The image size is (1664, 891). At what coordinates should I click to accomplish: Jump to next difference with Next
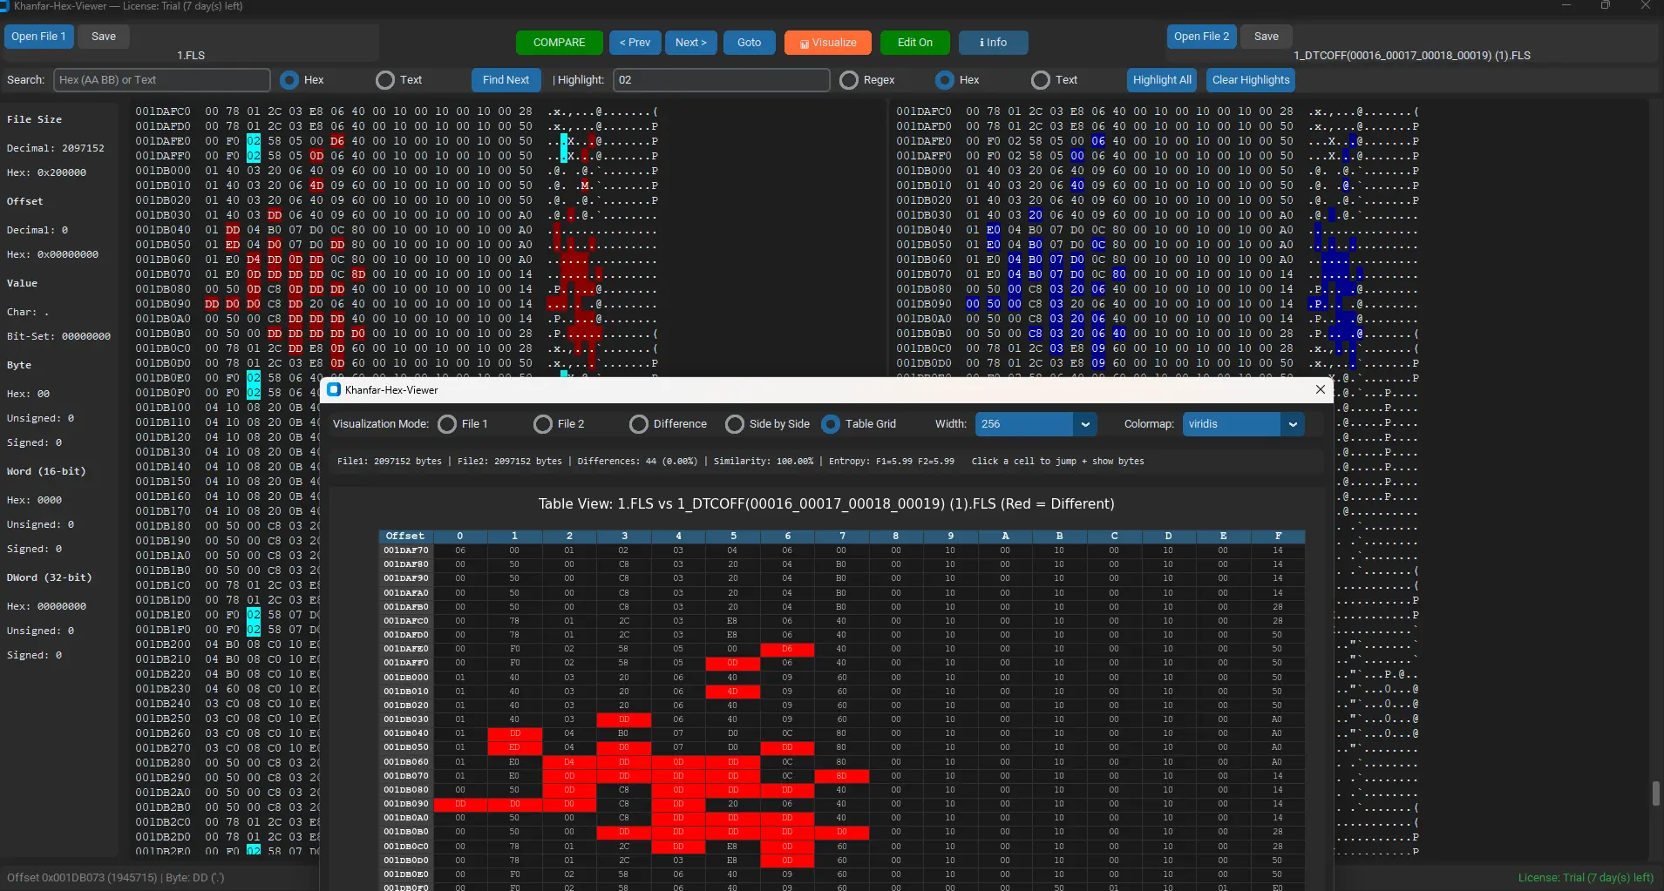pyautogui.click(x=690, y=42)
